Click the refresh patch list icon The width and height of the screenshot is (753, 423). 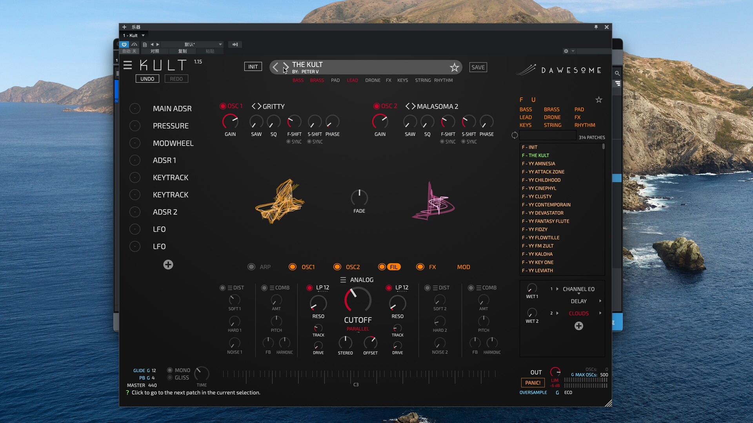pos(515,136)
